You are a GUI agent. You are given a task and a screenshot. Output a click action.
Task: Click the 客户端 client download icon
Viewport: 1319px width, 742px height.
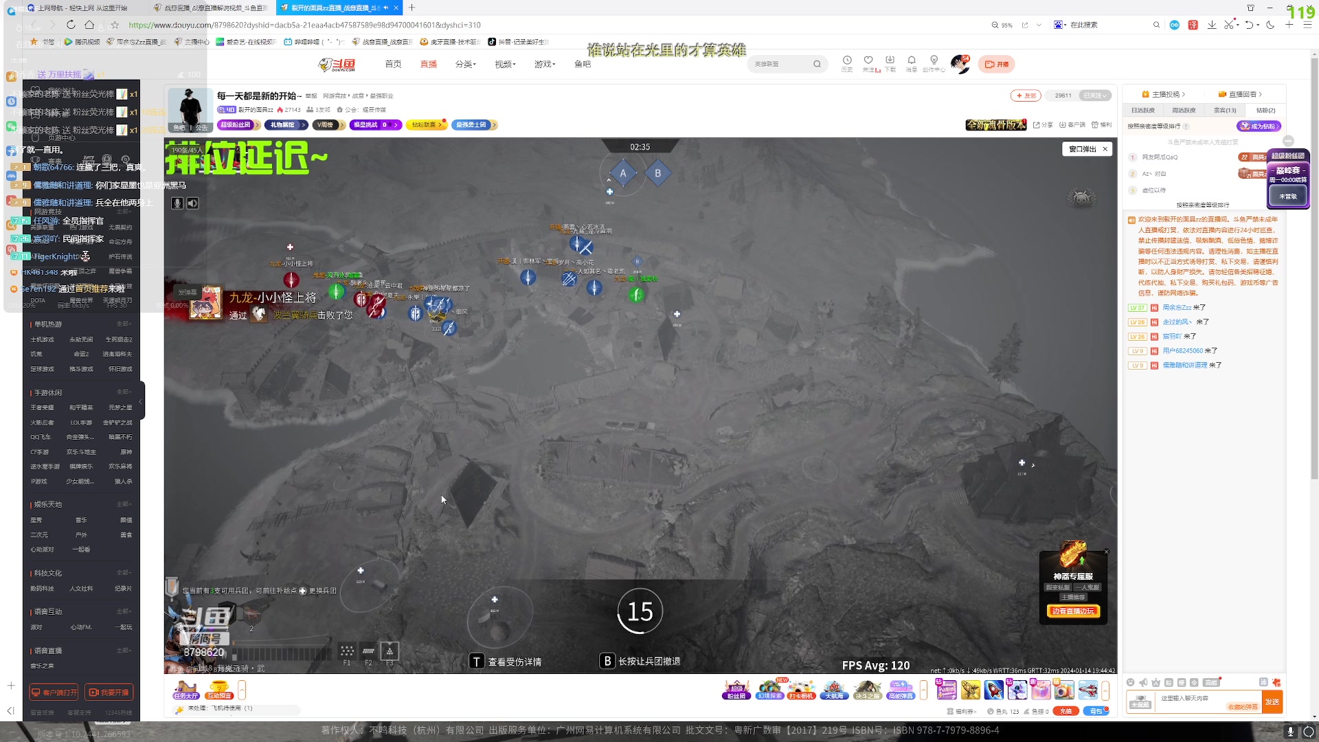[1072, 125]
